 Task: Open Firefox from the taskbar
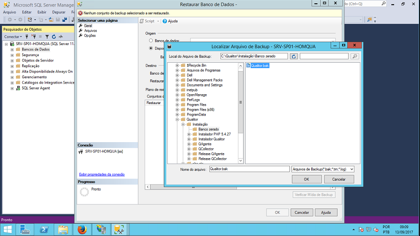coord(82,229)
